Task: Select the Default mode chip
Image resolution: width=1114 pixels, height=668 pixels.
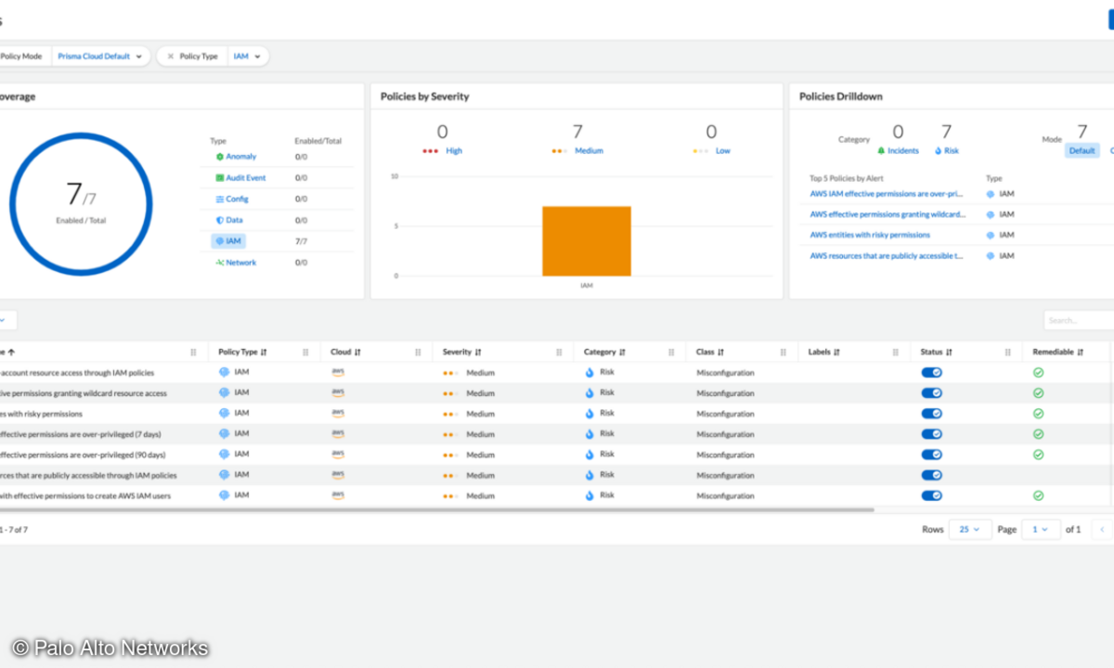Action: click(x=1082, y=150)
